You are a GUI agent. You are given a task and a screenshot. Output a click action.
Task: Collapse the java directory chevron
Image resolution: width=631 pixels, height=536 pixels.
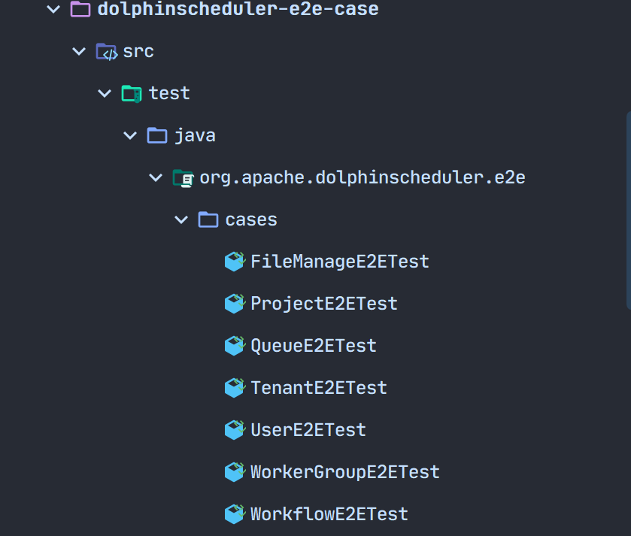point(130,135)
